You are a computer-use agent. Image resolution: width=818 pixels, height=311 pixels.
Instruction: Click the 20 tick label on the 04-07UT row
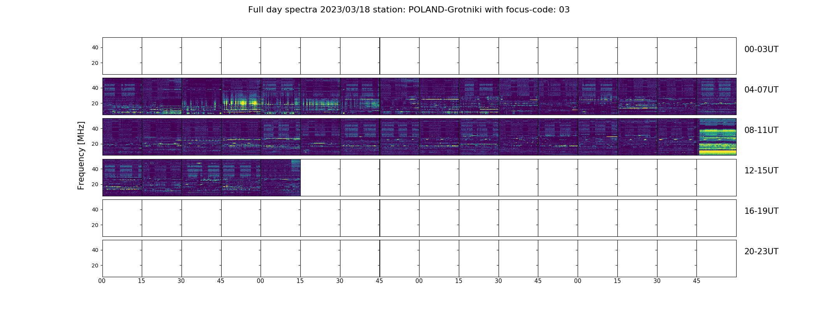pyautogui.click(x=95, y=103)
